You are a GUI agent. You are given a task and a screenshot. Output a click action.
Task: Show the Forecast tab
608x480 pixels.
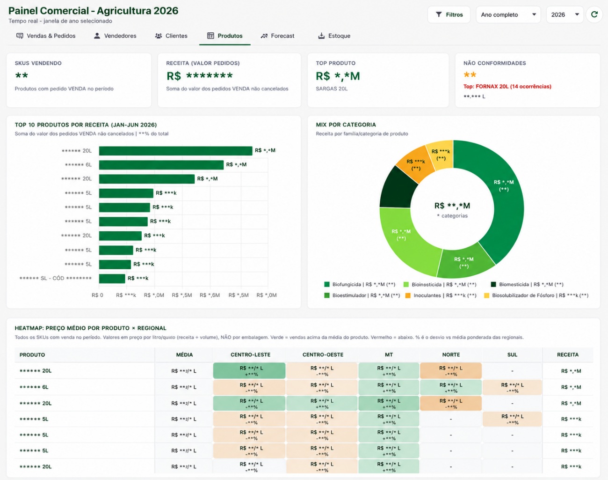(x=278, y=36)
